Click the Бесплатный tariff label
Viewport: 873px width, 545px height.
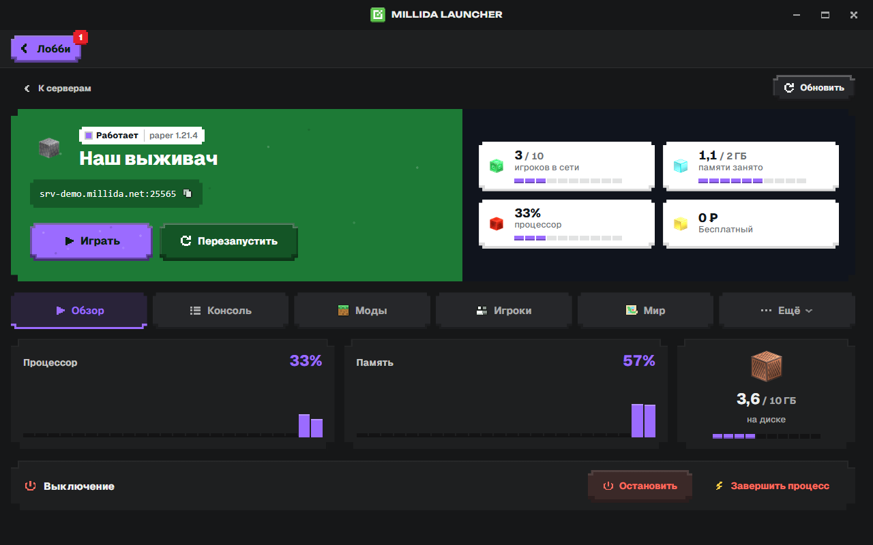(x=726, y=230)
